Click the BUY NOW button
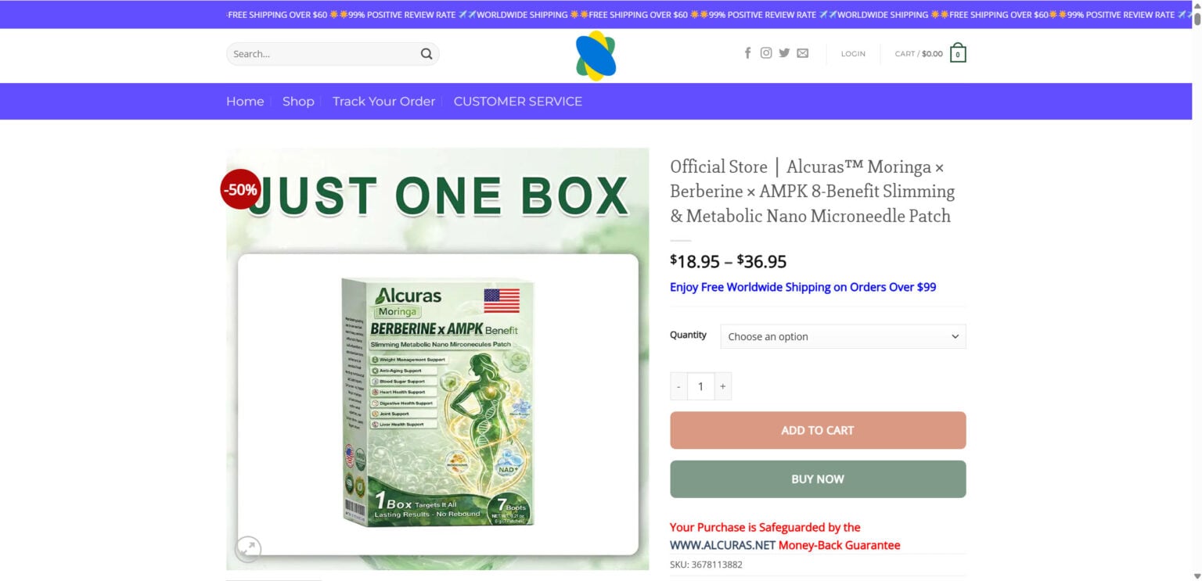The image size is (1202, 581). click(818, 479)
